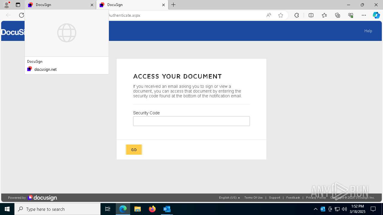Open network status tray icon

[x=337, y=209]
